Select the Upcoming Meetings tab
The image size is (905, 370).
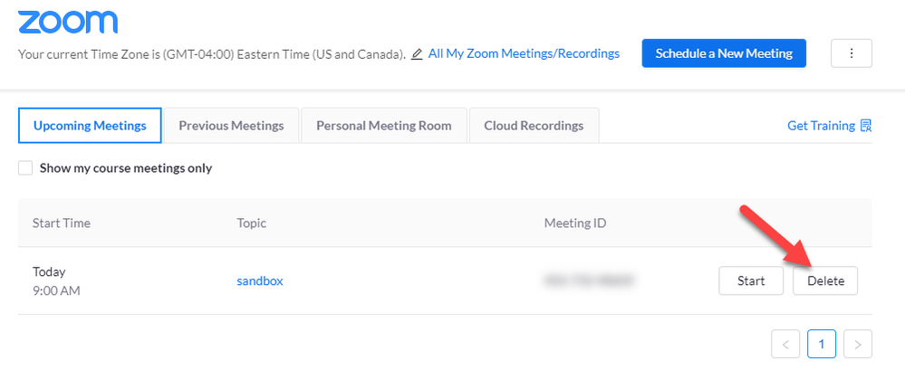[x=90, y=126]
